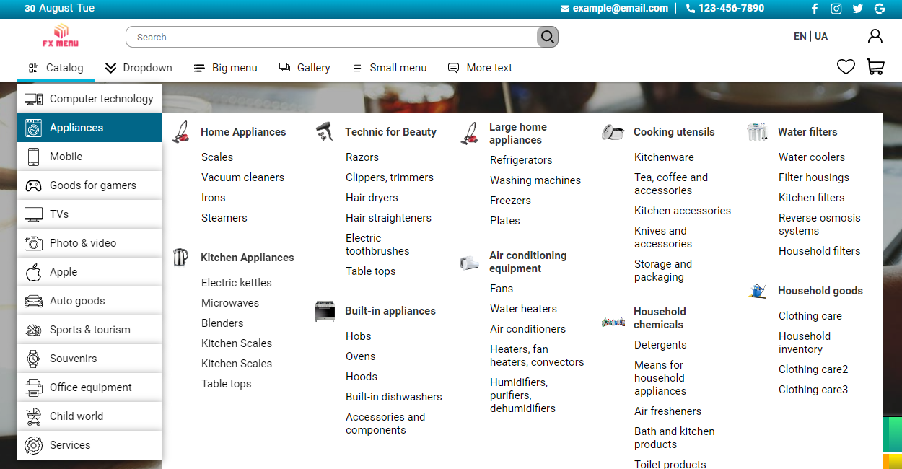Image resolution: width=902 pixels, height=469 pixels.
Task: Visit the Facebook page via header icon
Action: tap(815, 9)
